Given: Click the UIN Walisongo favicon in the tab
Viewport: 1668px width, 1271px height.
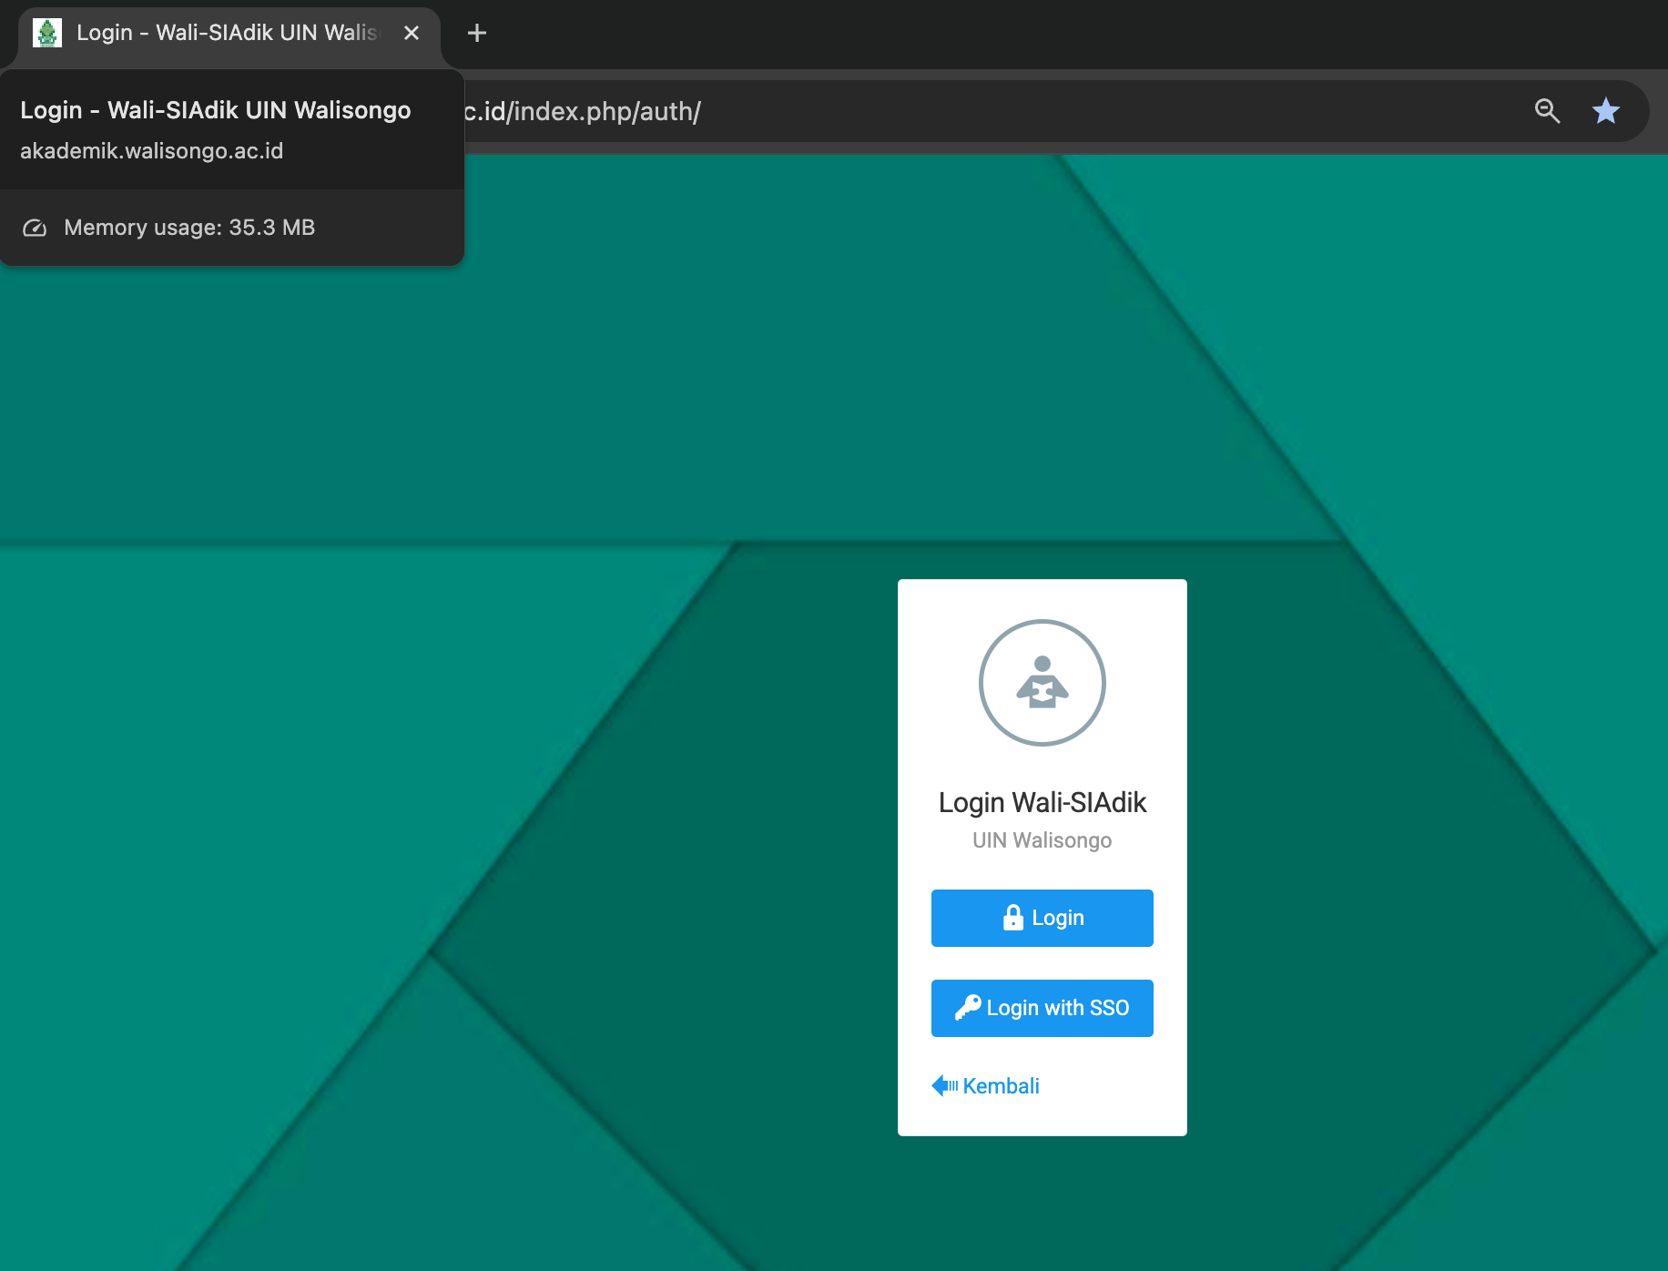Looking at the screenshot, I should (x=47, y=33).
